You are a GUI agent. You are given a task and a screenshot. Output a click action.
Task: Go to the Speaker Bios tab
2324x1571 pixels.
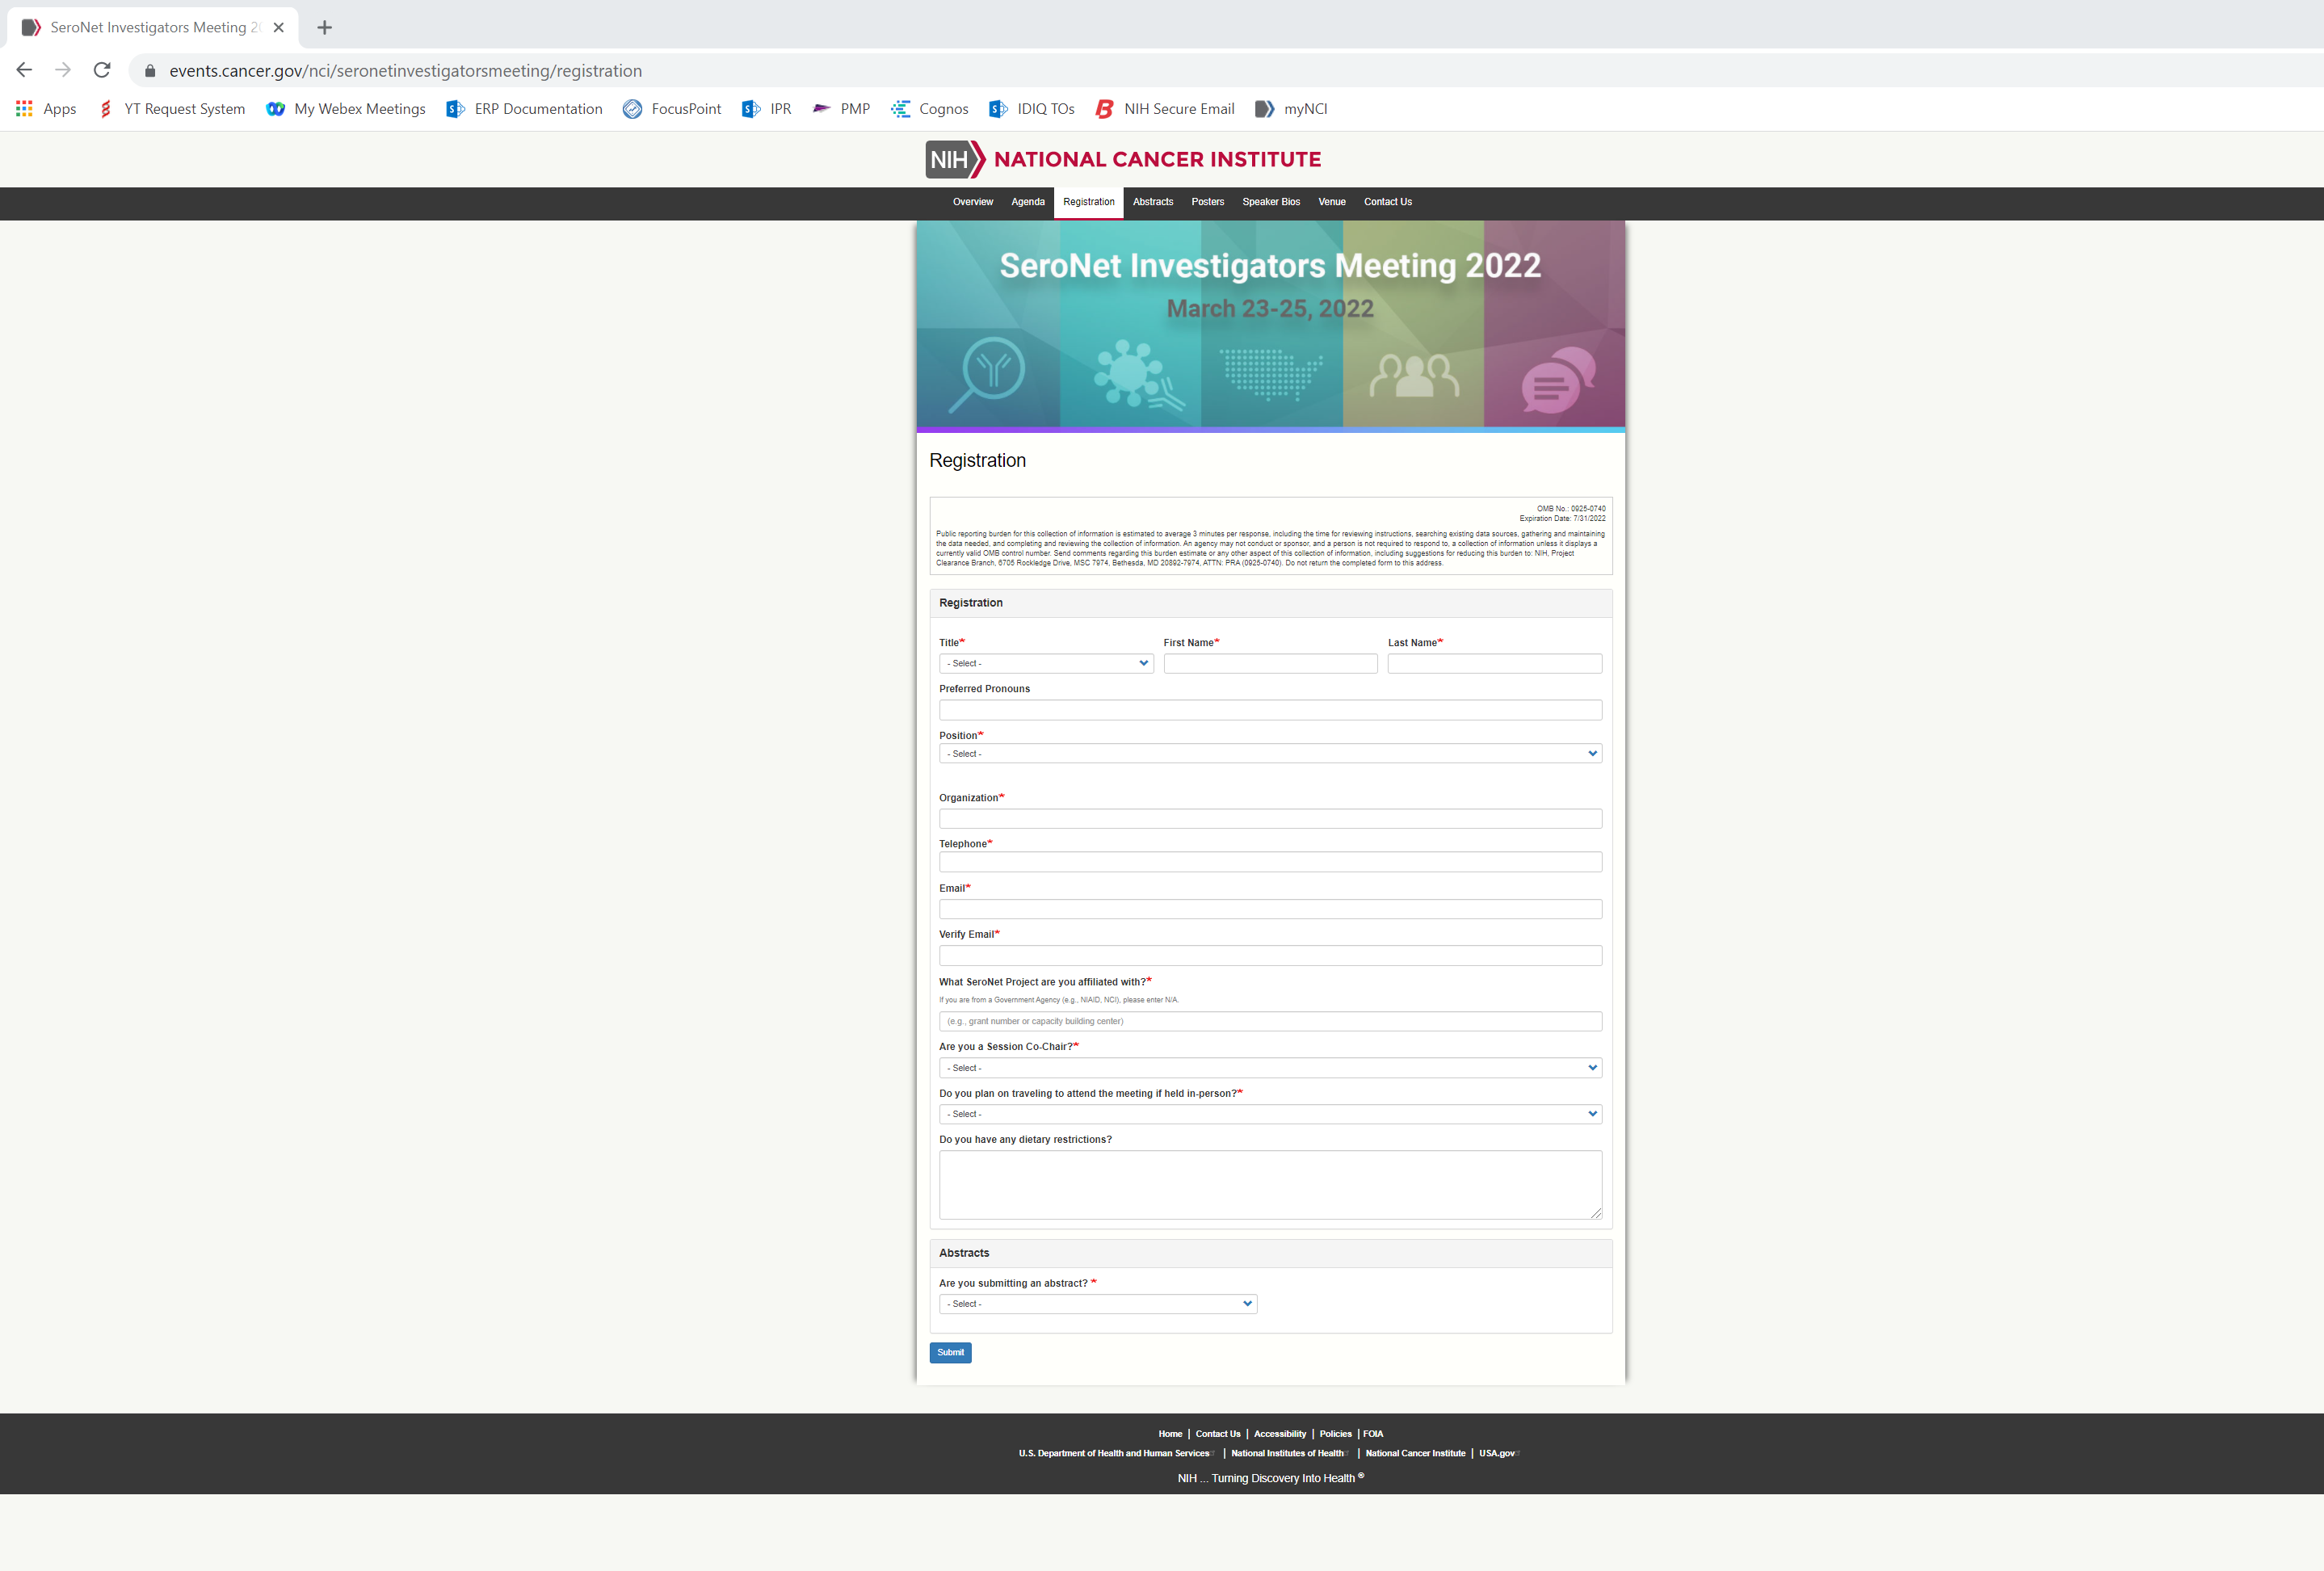tap(1271, 202)
